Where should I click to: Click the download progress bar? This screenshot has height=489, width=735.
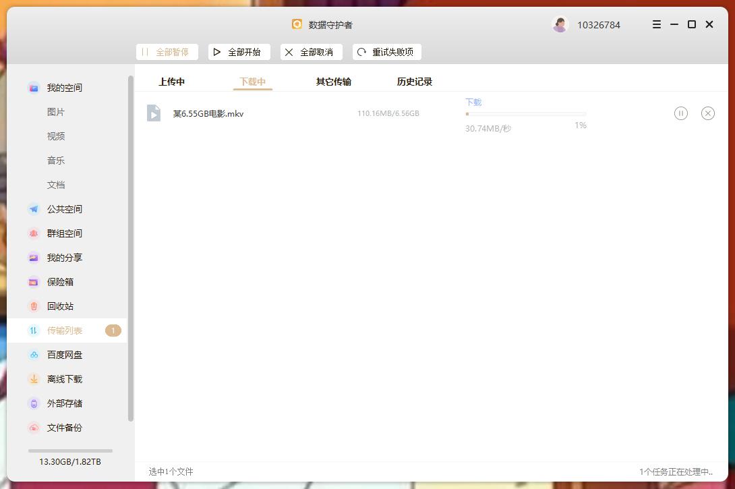tap(526, 114)
